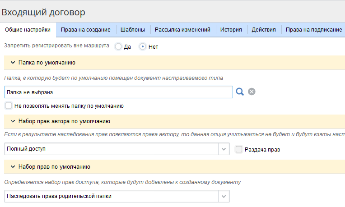
Task: Open the "История" tab
Action: coord(231,30)
